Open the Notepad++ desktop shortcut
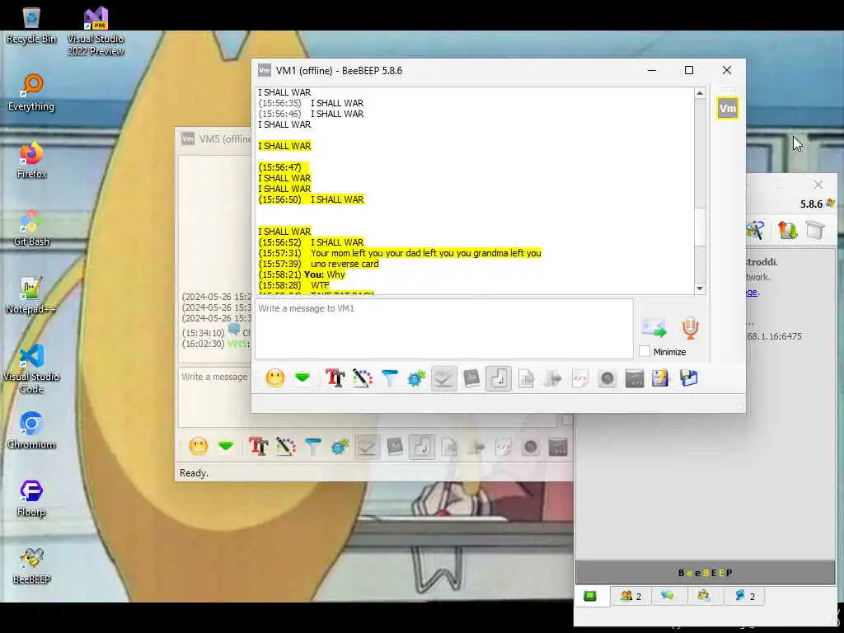844x633 pixels. pyautogui.click(x=31, y=296)
